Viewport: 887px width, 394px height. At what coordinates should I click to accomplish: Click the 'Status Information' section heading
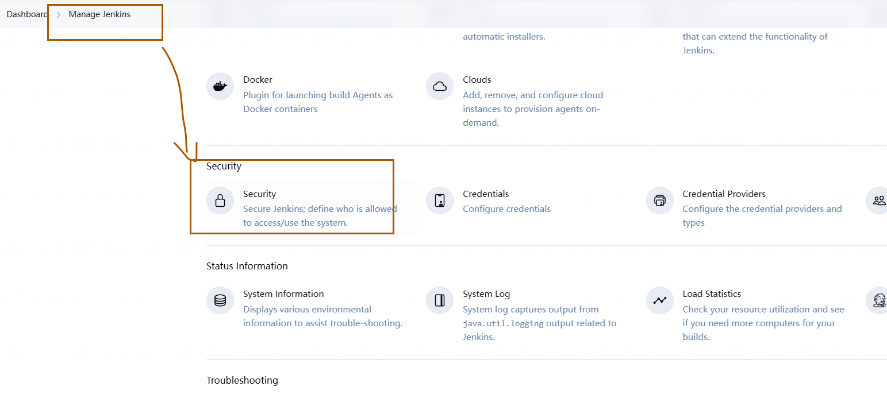[x=247, y=266]
